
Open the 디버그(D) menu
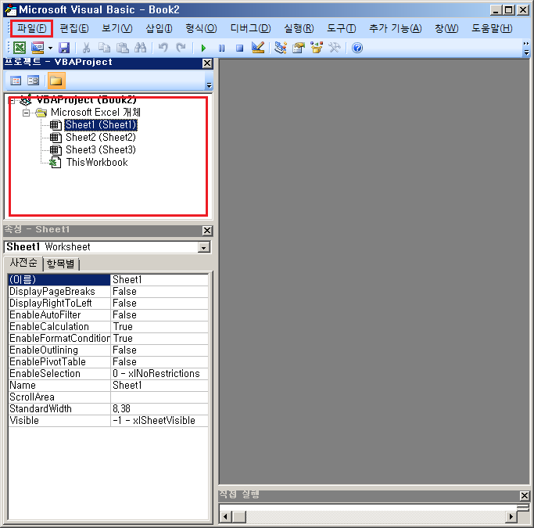[250, 28]
